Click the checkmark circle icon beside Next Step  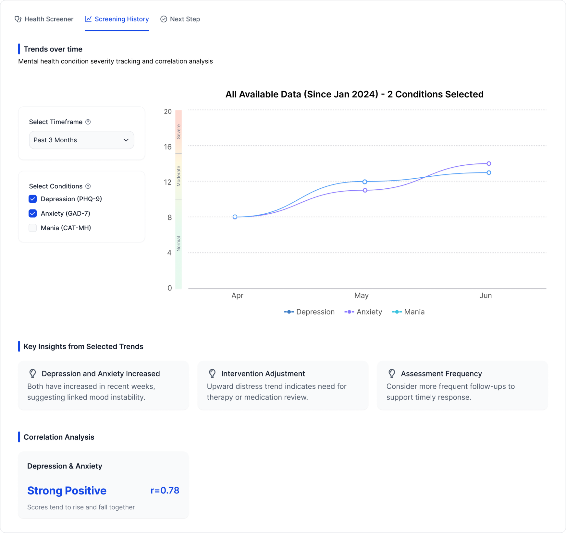[164, 19]
